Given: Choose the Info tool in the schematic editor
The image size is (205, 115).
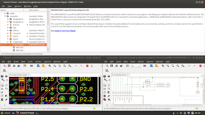Looking at the screenshot, I should click(x=105, y=76).
